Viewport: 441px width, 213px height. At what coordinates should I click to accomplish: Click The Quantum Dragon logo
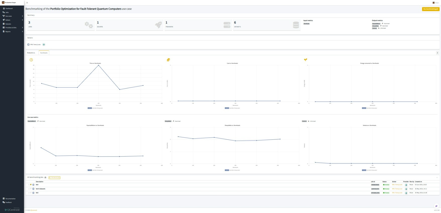coord(9,3)
